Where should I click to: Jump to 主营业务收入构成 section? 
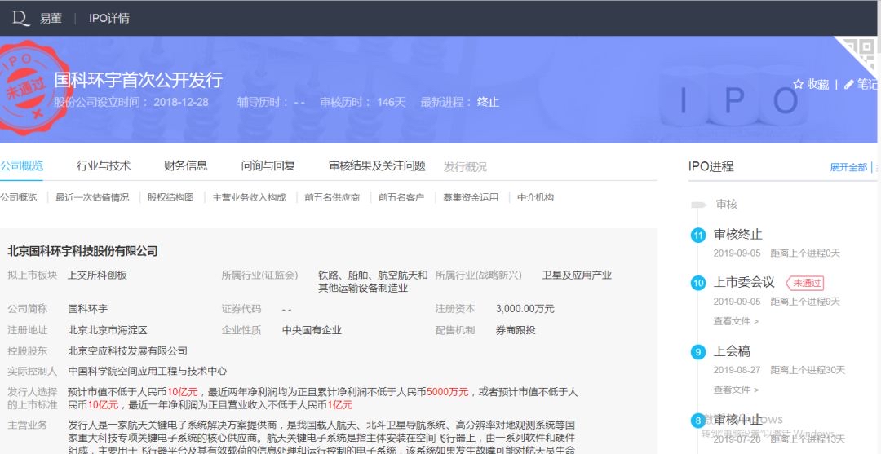coord(250,197)
